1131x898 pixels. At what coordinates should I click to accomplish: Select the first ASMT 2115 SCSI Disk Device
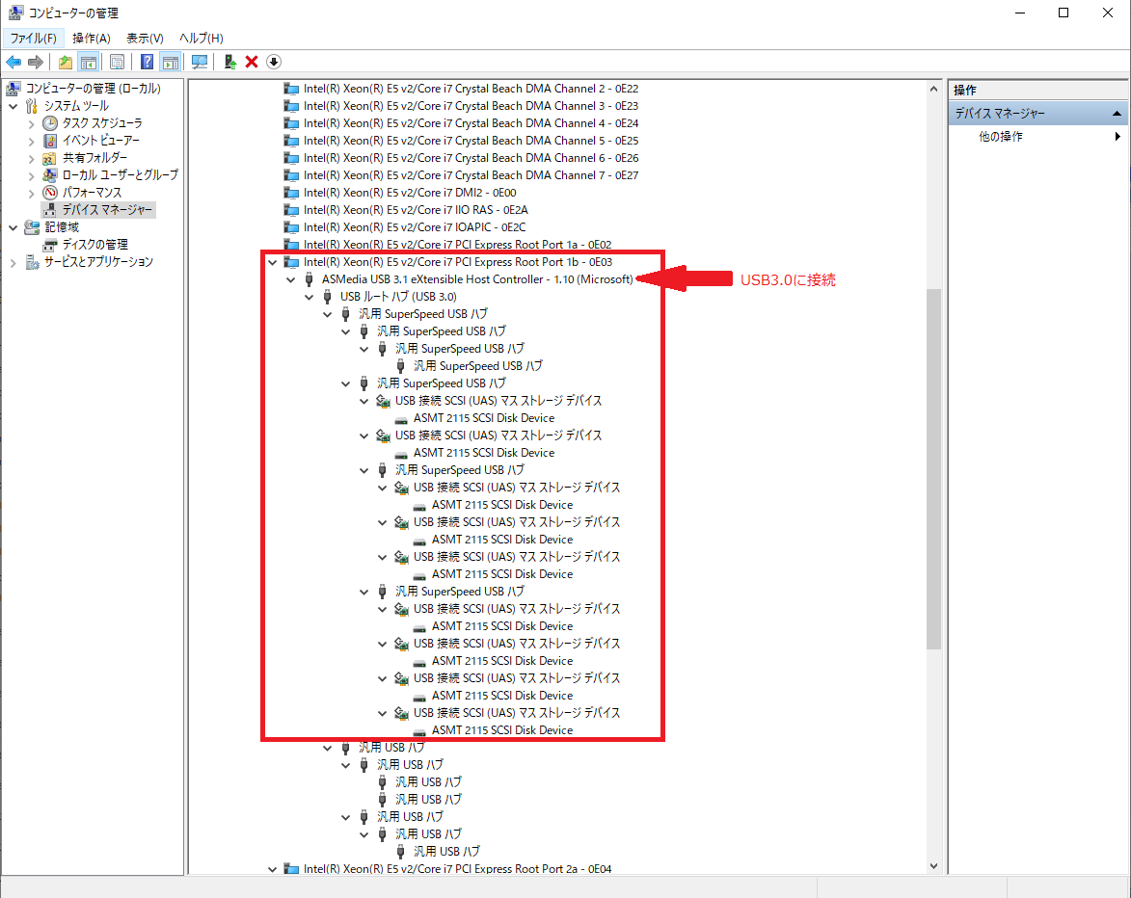(482, 417)
